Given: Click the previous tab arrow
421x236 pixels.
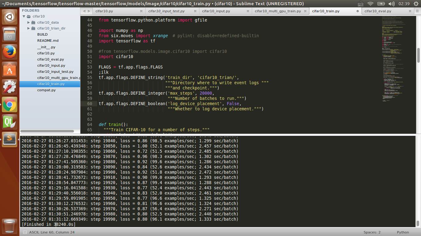Looking at the screenshot, I should pos(84,11).
